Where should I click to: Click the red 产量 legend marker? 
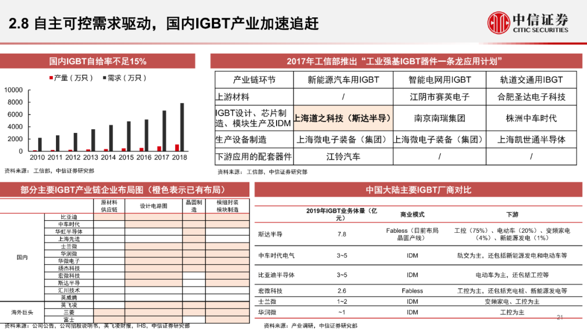pyautogui.click(x=51, y=78)
